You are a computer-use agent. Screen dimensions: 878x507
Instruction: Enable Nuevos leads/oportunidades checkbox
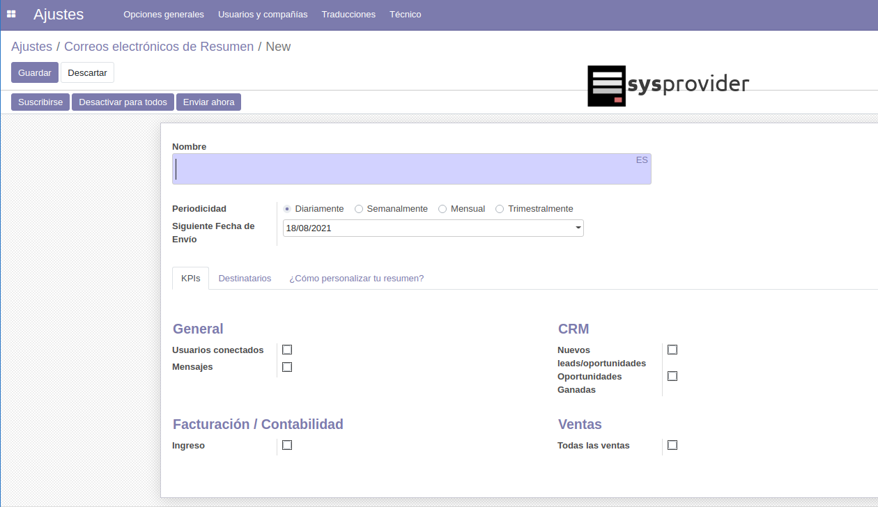pyautogui.click(x=672, y=350)
